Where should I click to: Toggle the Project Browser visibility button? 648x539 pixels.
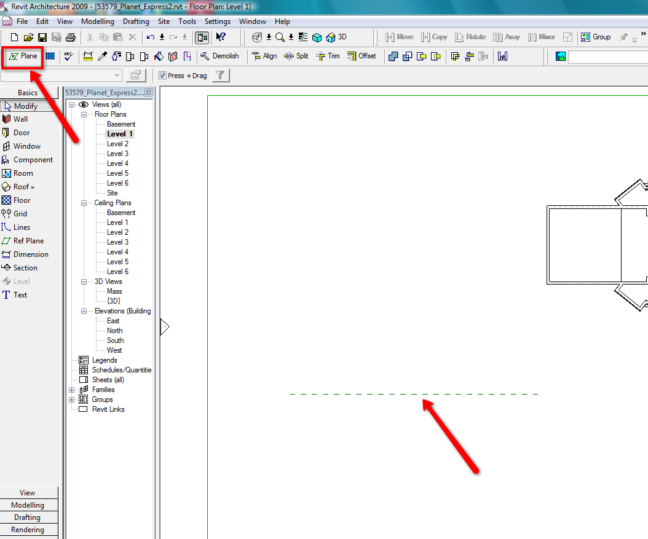(x=202, y=37)
